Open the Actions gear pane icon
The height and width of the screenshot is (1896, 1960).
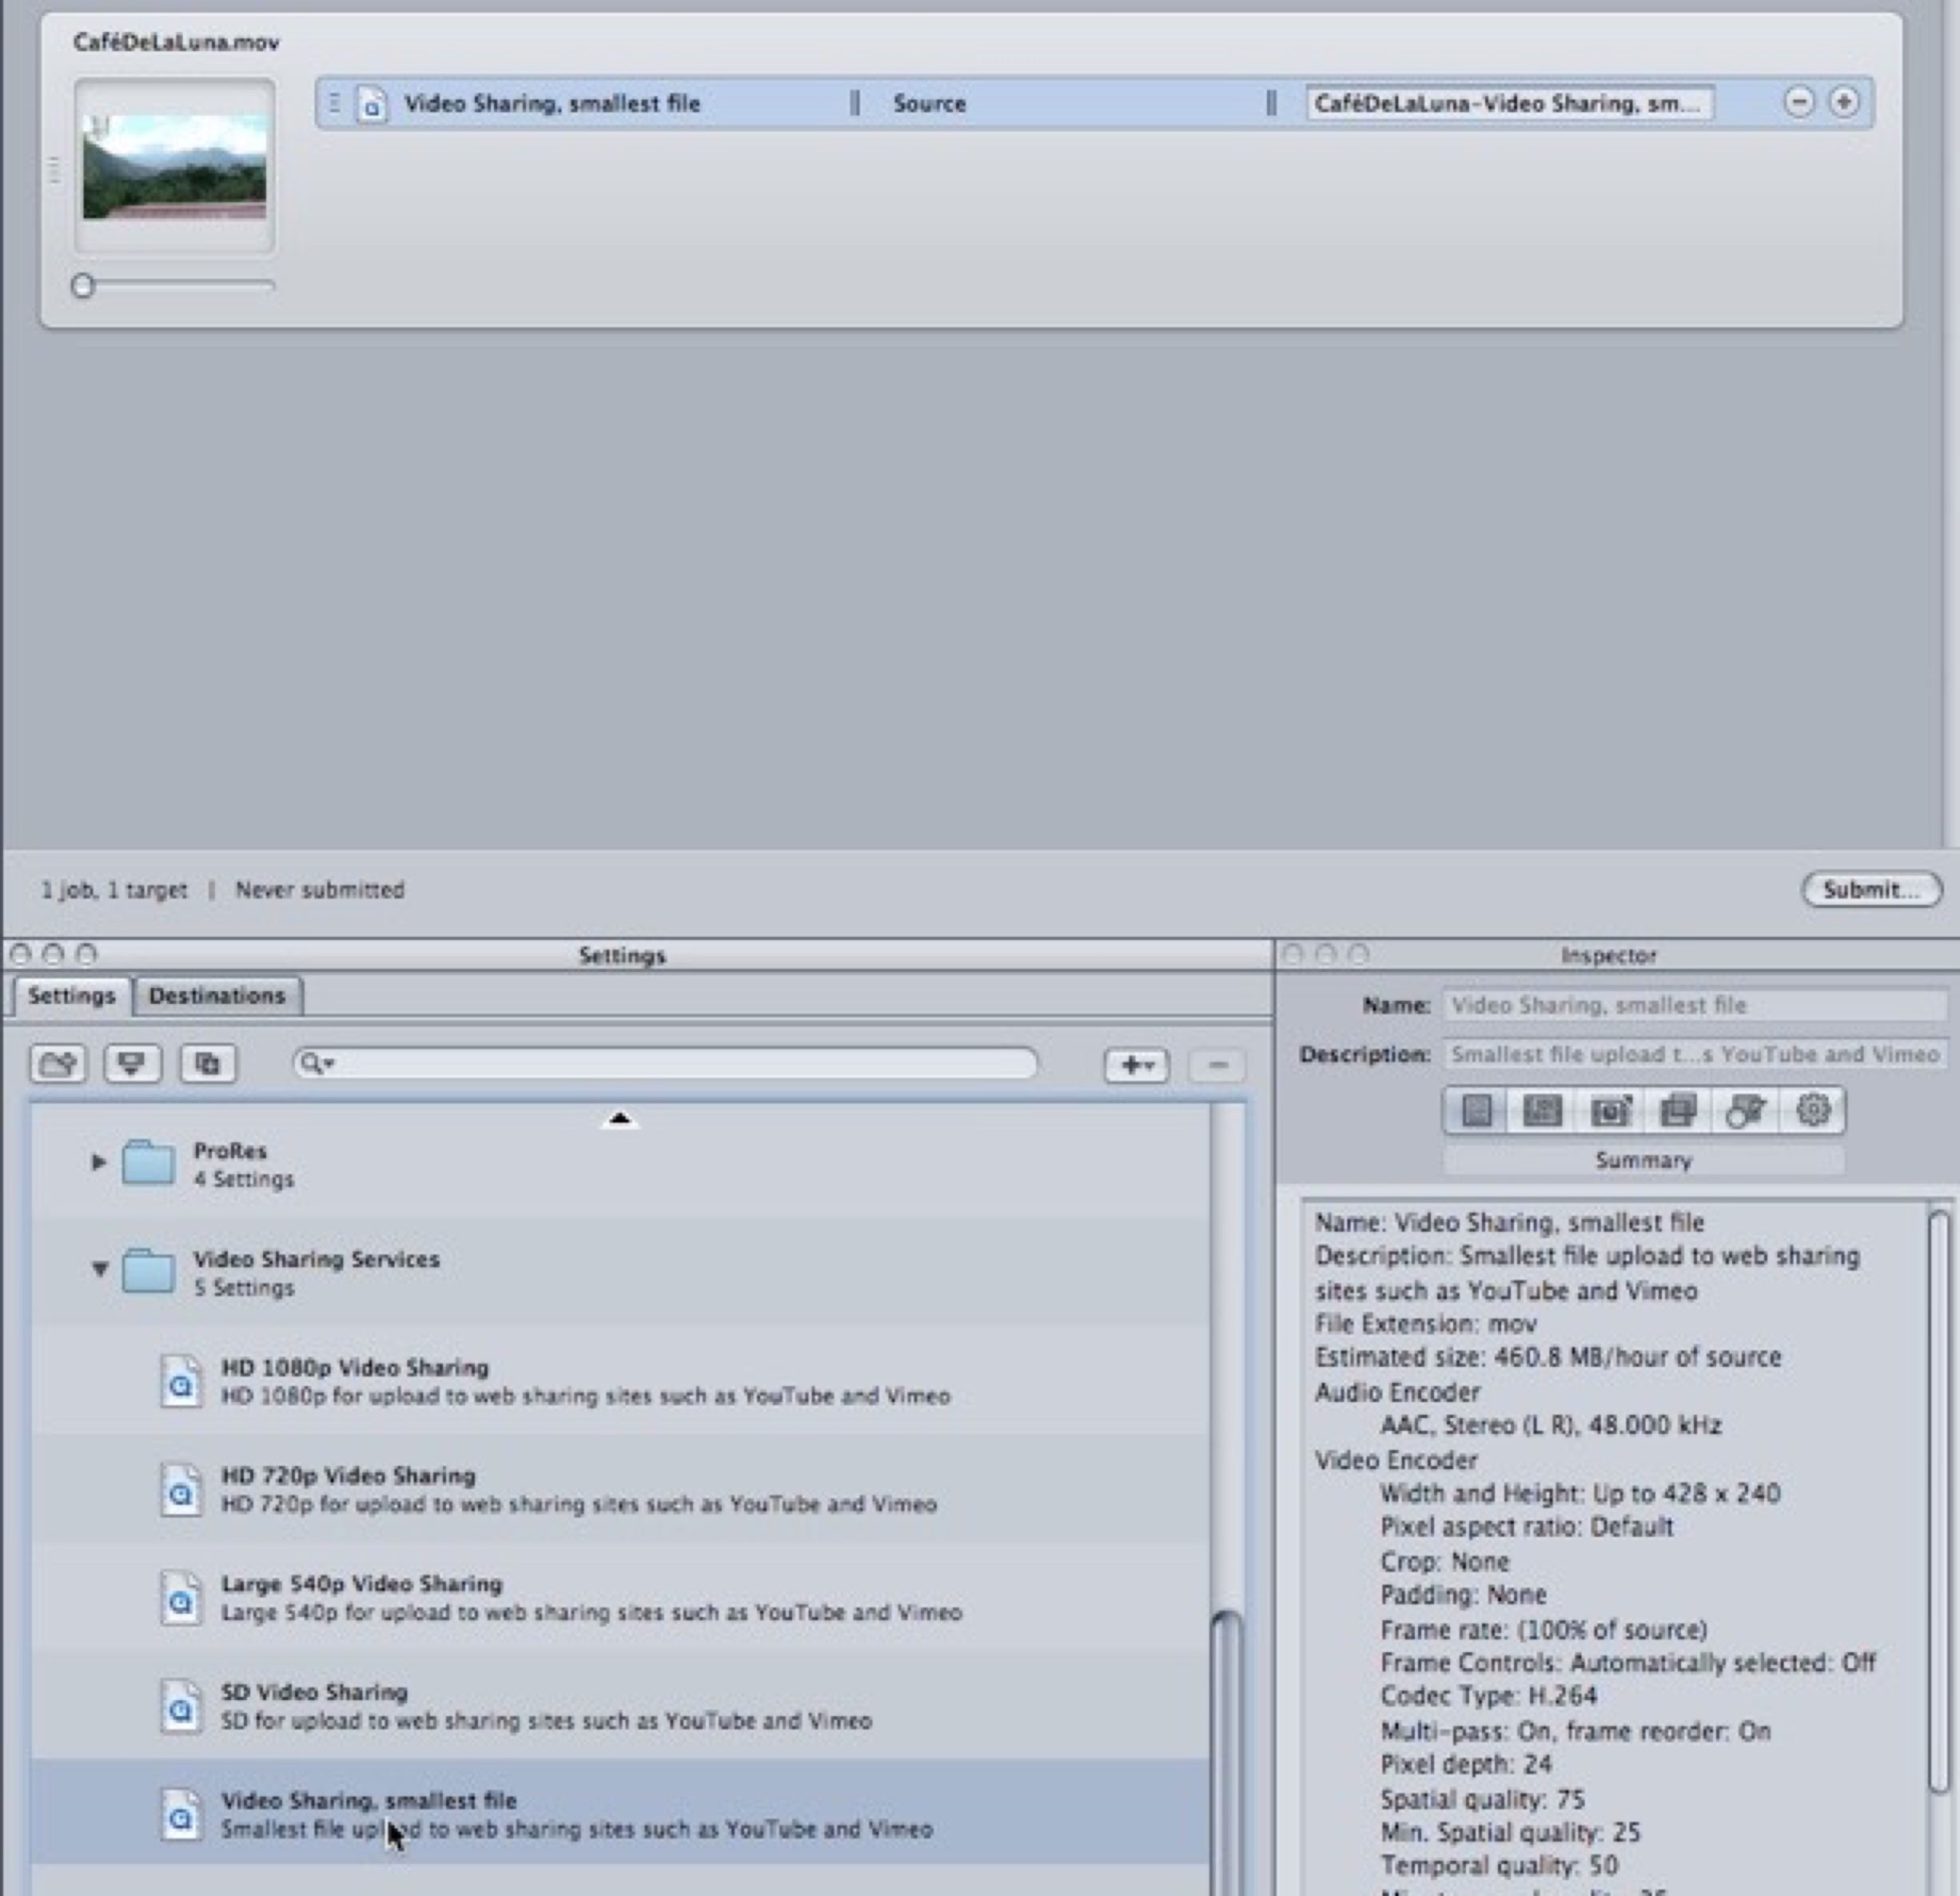1812,1110
